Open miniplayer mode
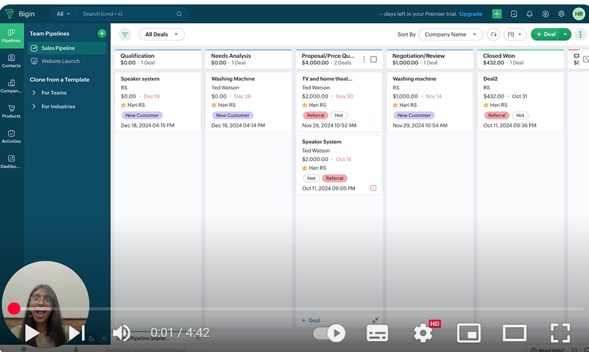The height and width of the screenshot is (352, 589). coord(469,333)
